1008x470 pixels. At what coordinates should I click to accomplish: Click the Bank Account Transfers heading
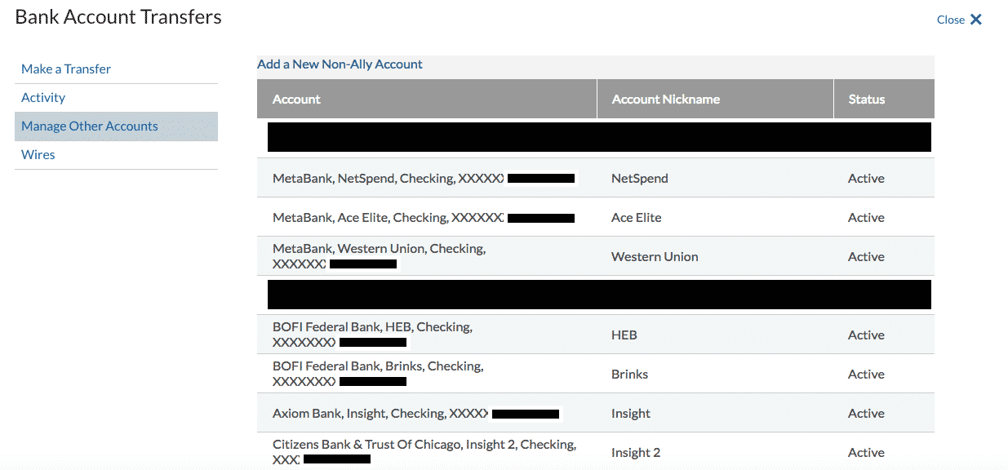(118, 16)
